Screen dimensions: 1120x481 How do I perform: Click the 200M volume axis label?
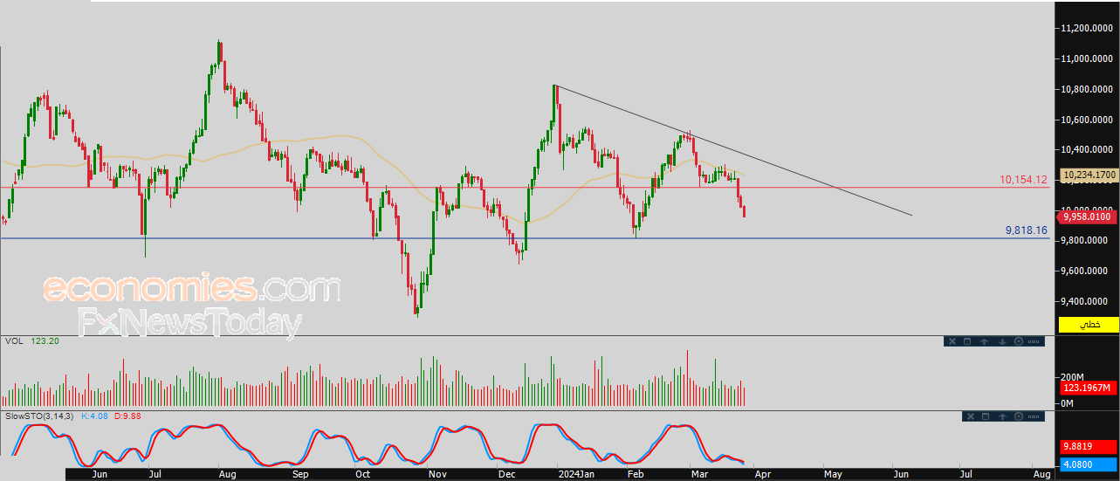pos(1072,377)
